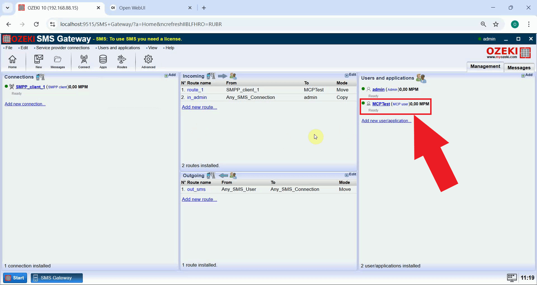Click Add in Users and applications panel
This screenshot has height=285, width=537.
tap(527, 75)
